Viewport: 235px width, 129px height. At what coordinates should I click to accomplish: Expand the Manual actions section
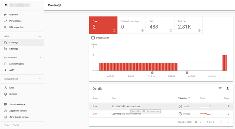pos(40,79)
